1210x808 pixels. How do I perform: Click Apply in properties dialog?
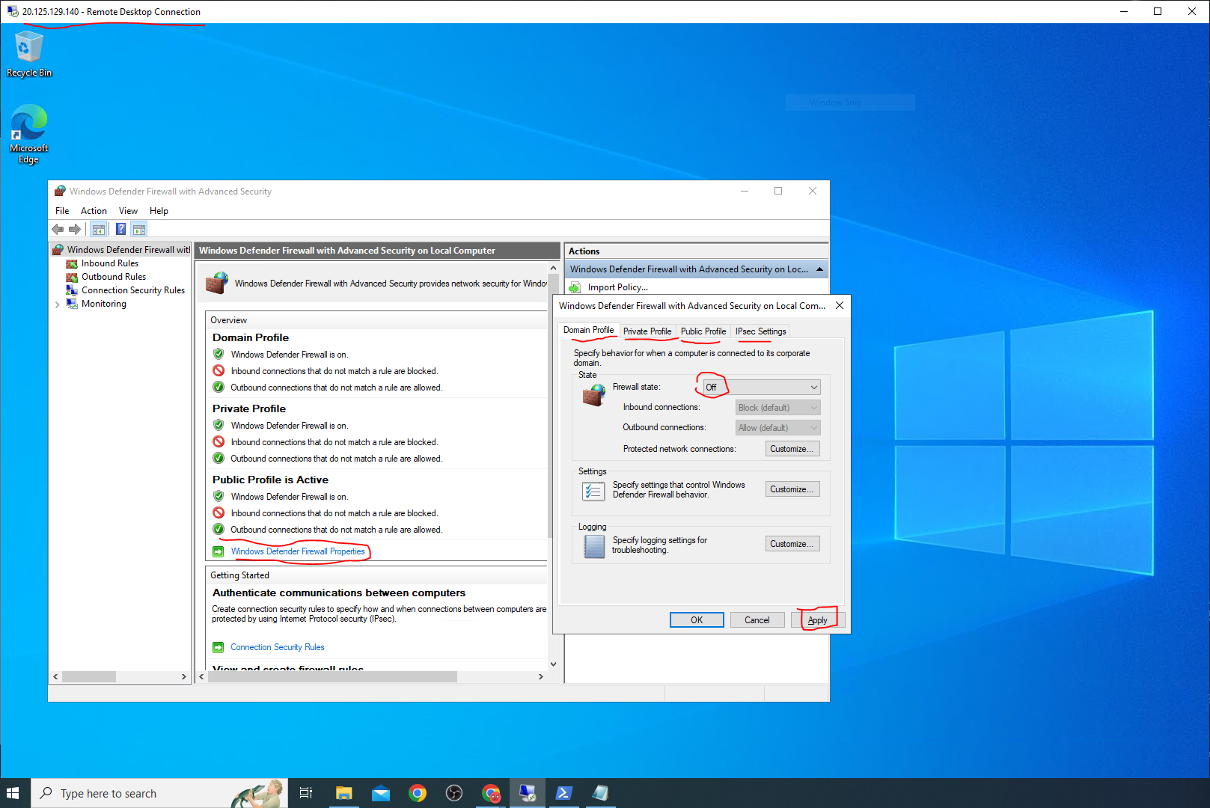[817, 620]
